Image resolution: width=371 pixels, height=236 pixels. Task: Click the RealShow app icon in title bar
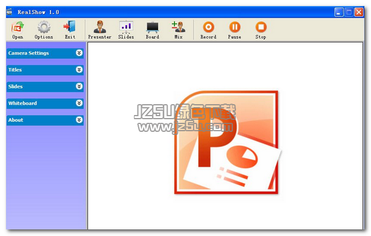pos(10,12)
